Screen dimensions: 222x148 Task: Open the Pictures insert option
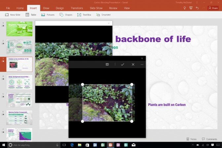tap(48, 15)
